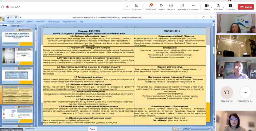This screenshot has width=256, height=131.
Task: Select second slide thumbnail with certificate image
Action: 17,56
